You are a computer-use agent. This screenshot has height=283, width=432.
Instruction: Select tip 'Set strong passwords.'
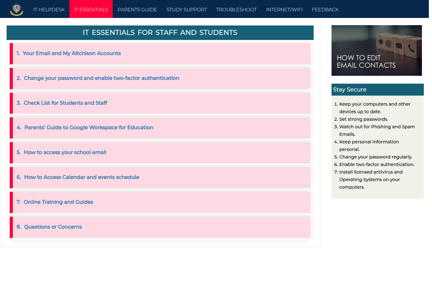[x=364, y=119]
